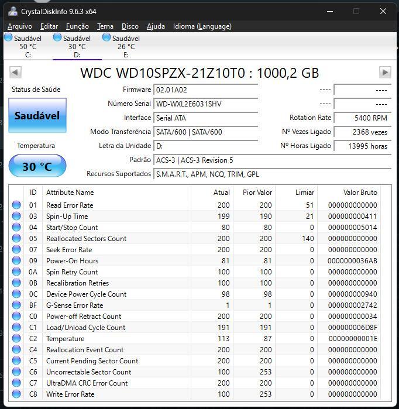Close the CrystalDiskInfo window
This screenshot has width=399, height=409.
pyautogui.click(x=383, y=11)
